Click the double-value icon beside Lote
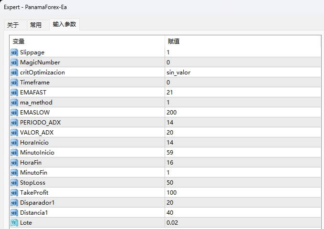This screenshot has height=229, width=324. (x=14, y=222)
